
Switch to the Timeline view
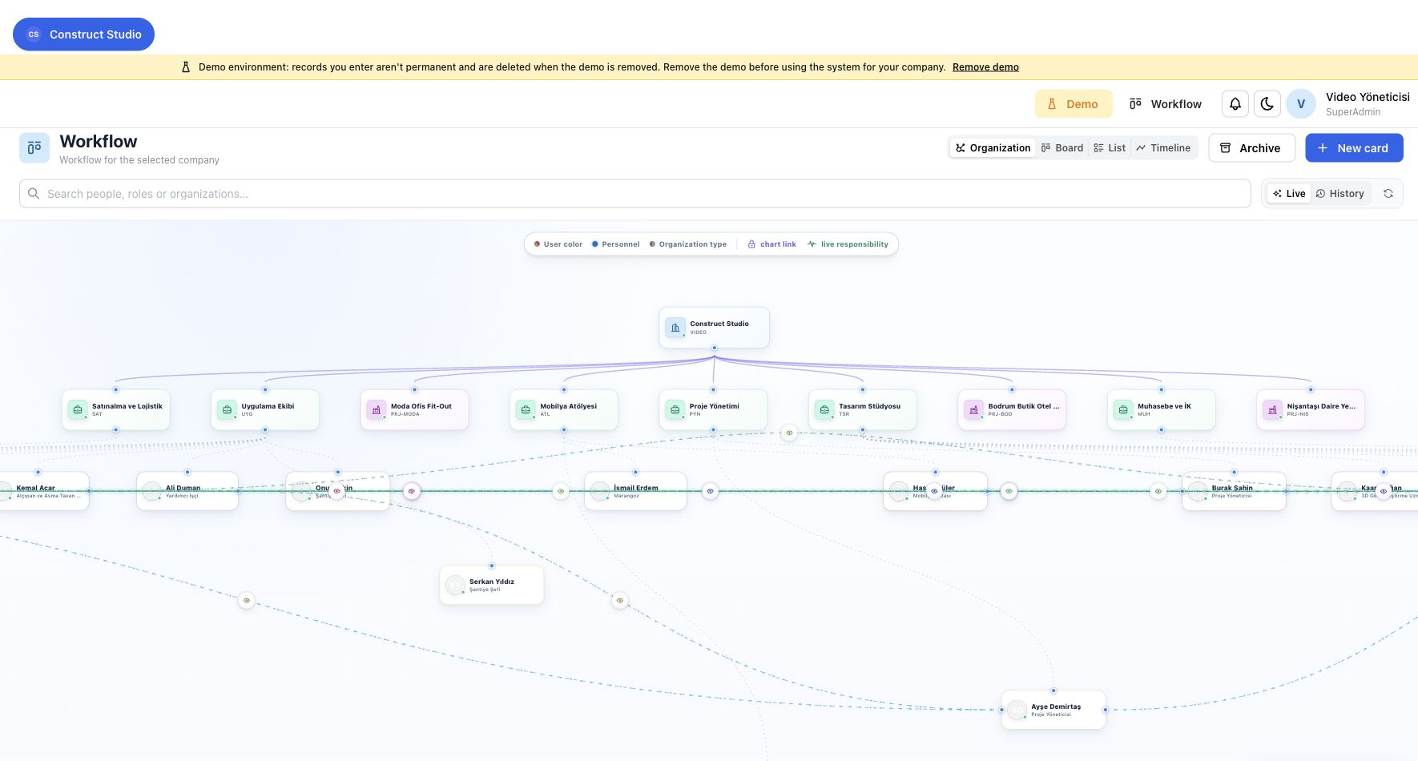click(x=1163, y=148)
